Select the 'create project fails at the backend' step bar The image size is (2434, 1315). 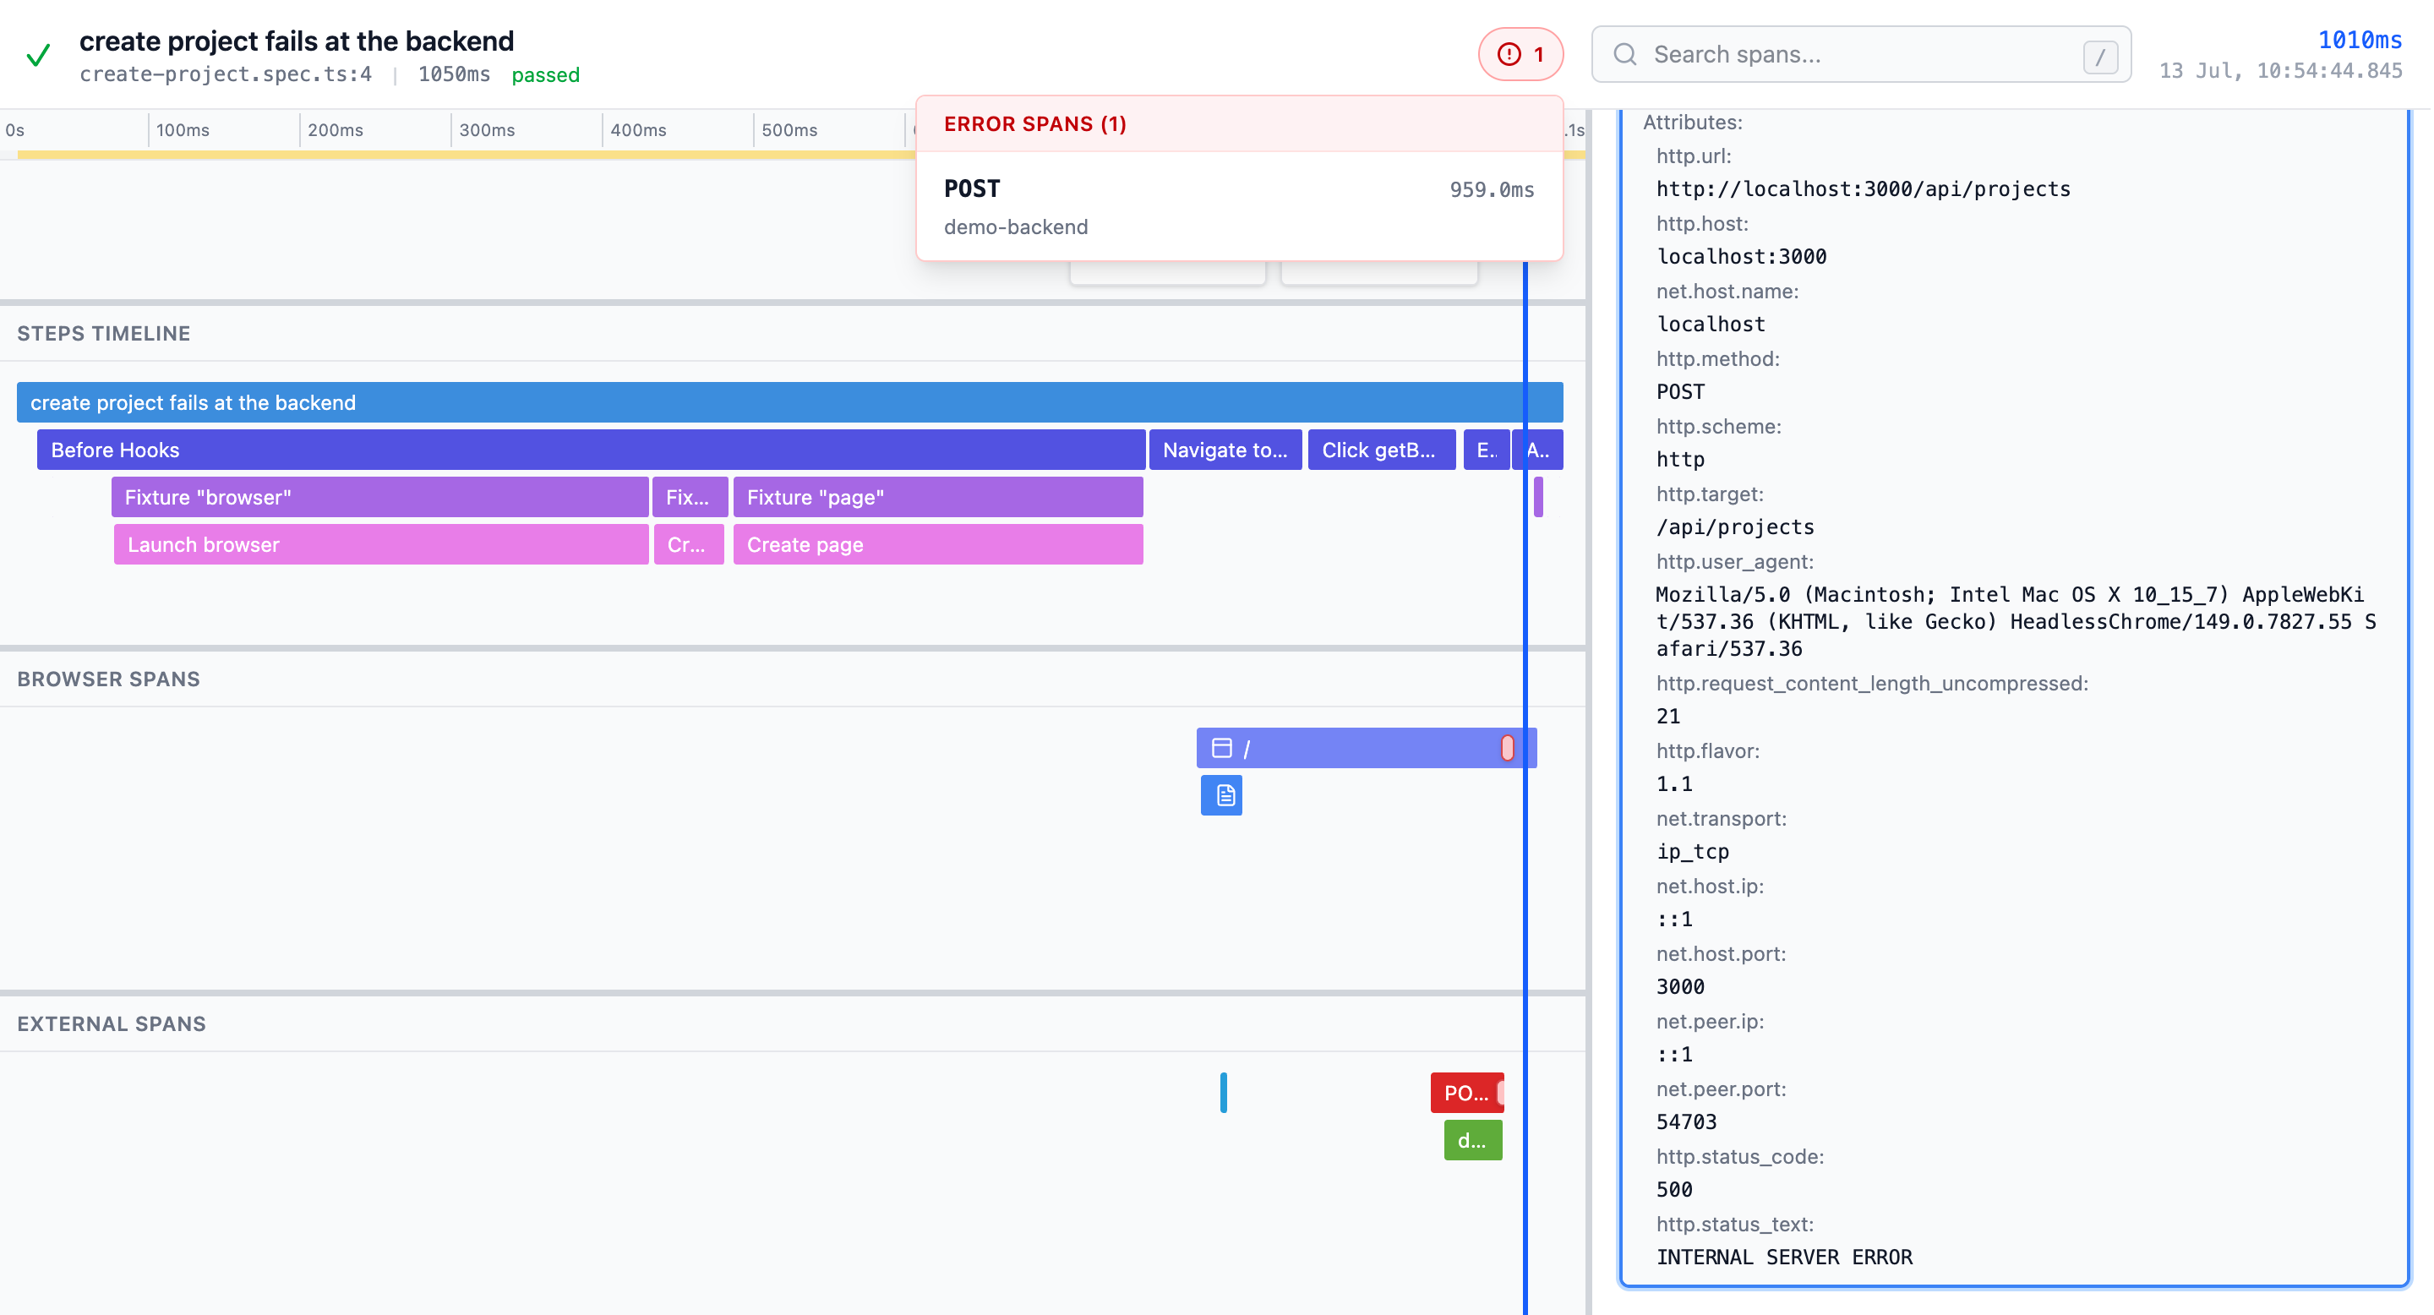(x=789, y=402)
